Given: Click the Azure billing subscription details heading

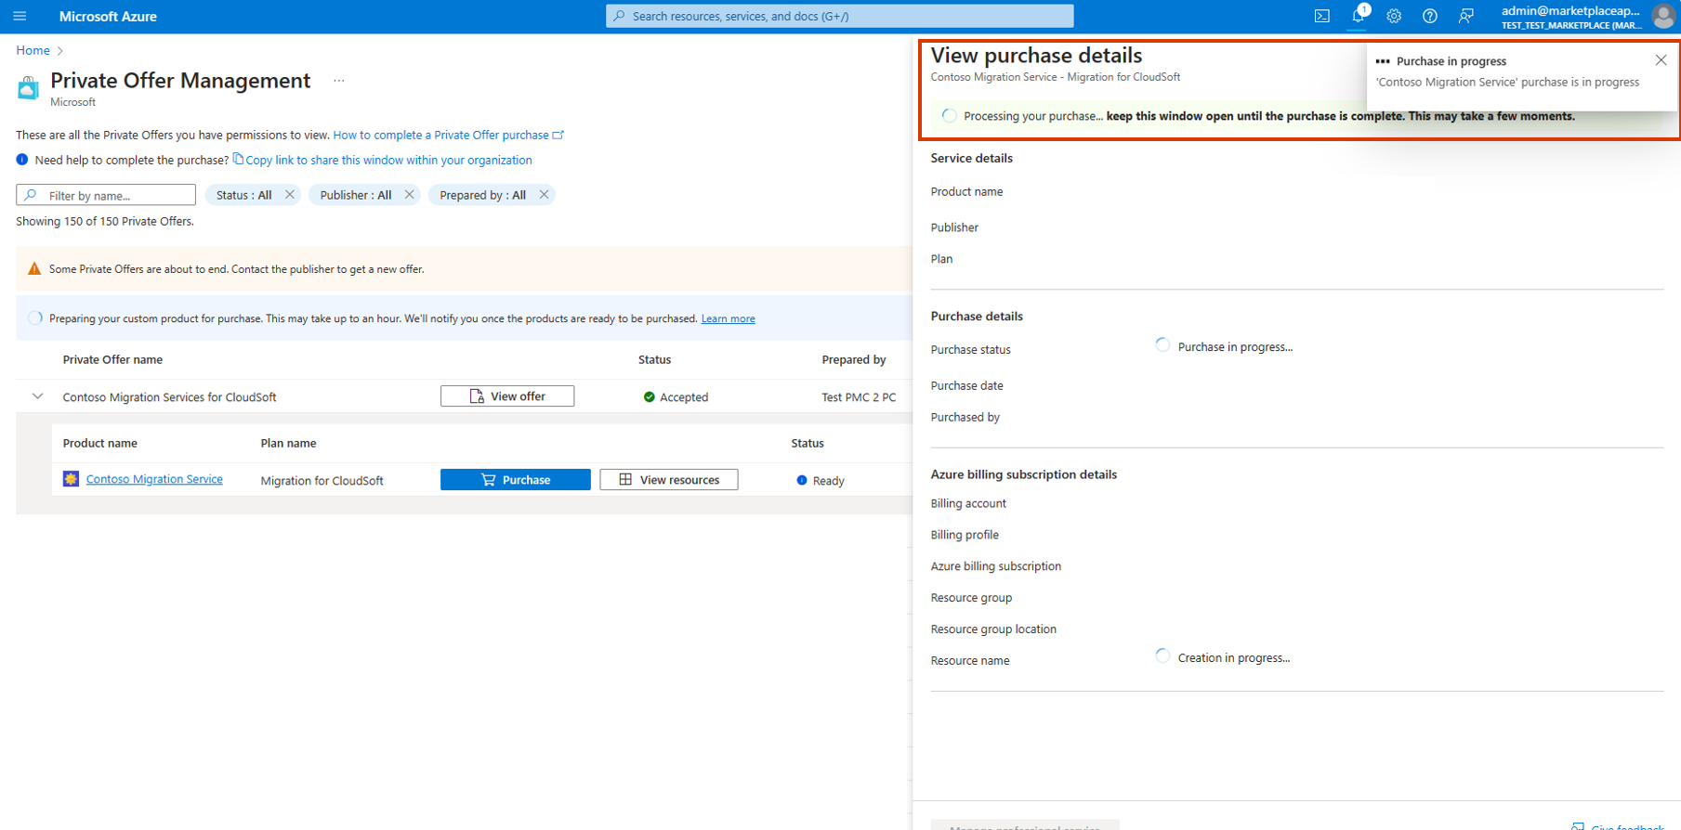Looking at the screenshot, I should (x=1023, y=474).
